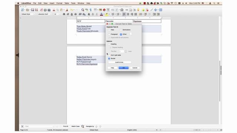Expand the arrow beside Undo icon
Viewport: 237px width, 133px height.
pos(74,10)
